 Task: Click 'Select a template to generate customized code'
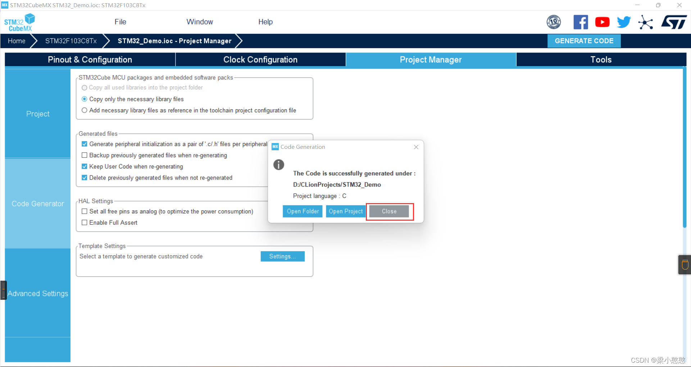click(141, 256)
